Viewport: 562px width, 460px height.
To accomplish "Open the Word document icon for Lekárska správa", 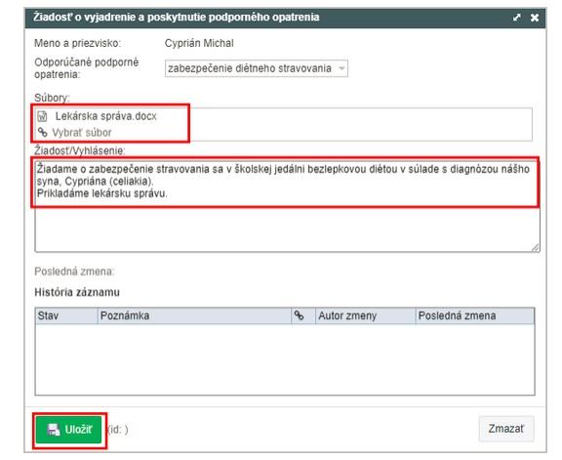I will coord(42,116).
